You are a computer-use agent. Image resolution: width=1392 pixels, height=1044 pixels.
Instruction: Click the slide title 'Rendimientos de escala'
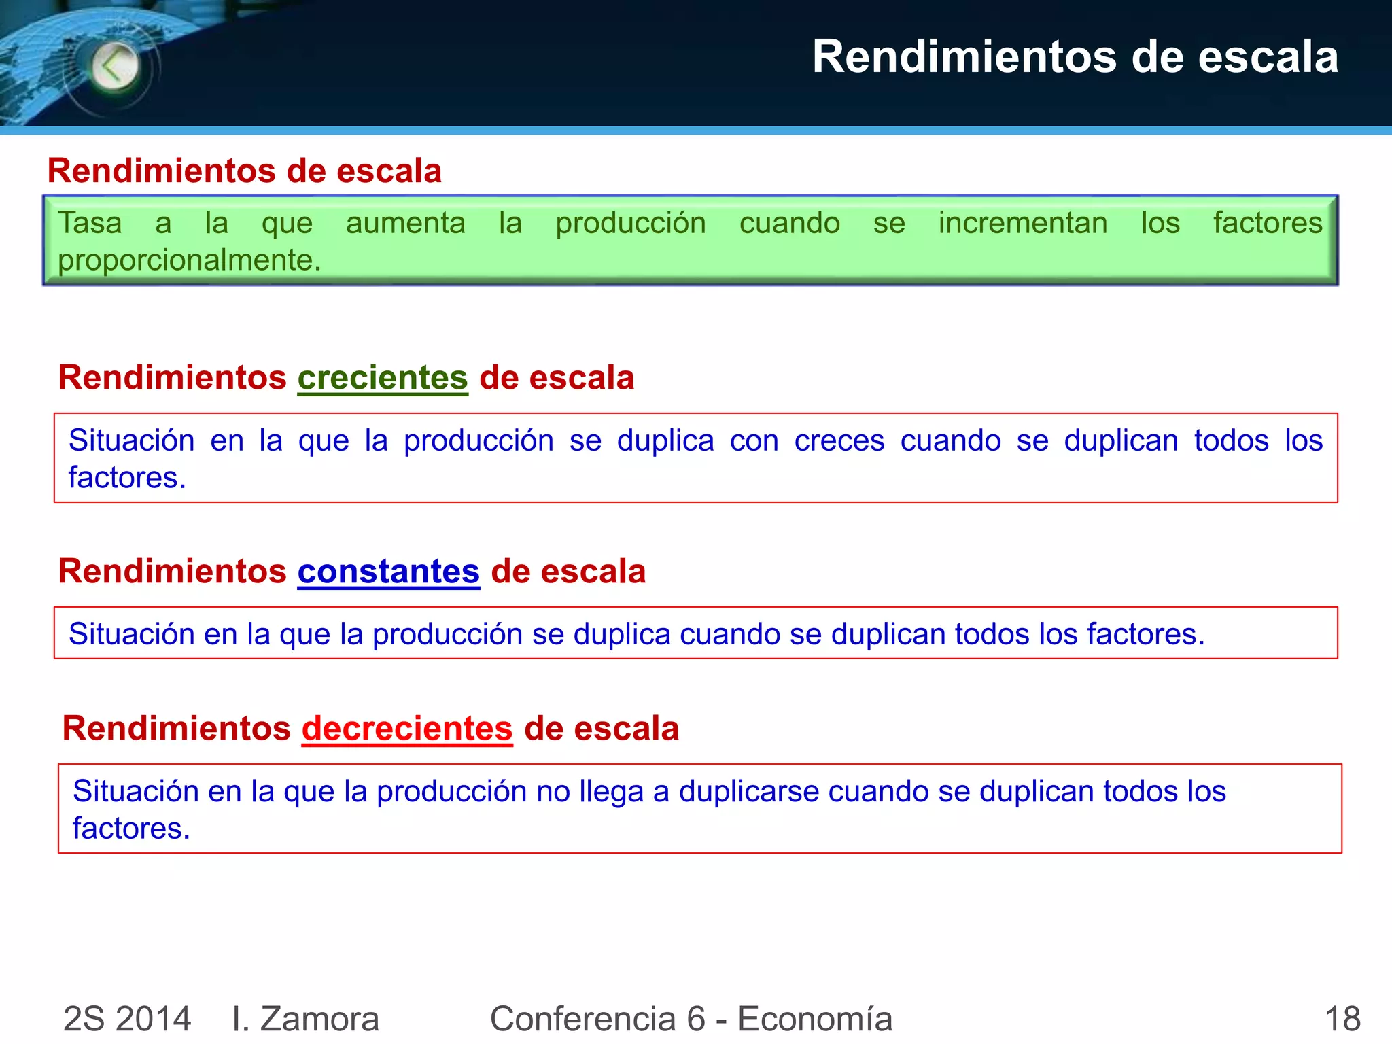click(x=1075, y=56)
